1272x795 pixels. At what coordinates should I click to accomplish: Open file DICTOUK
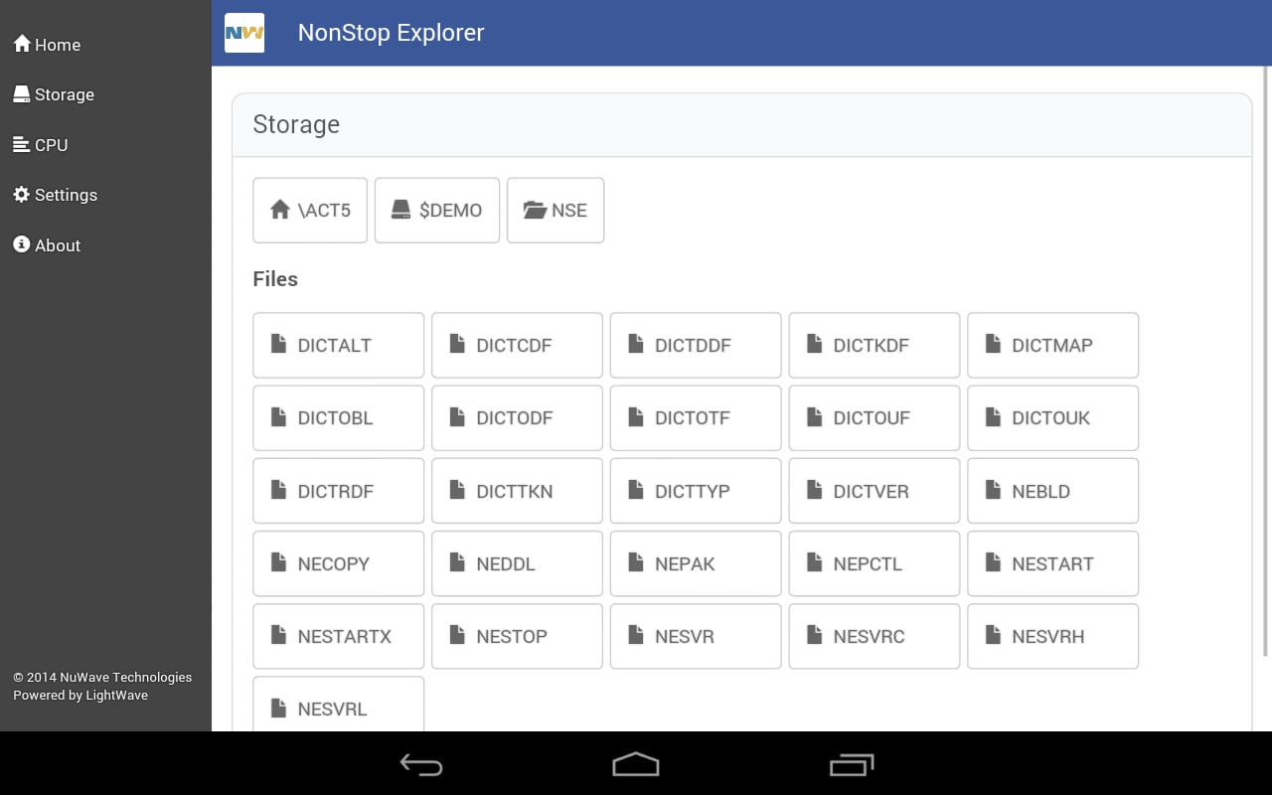click(x=1052, y=417)
